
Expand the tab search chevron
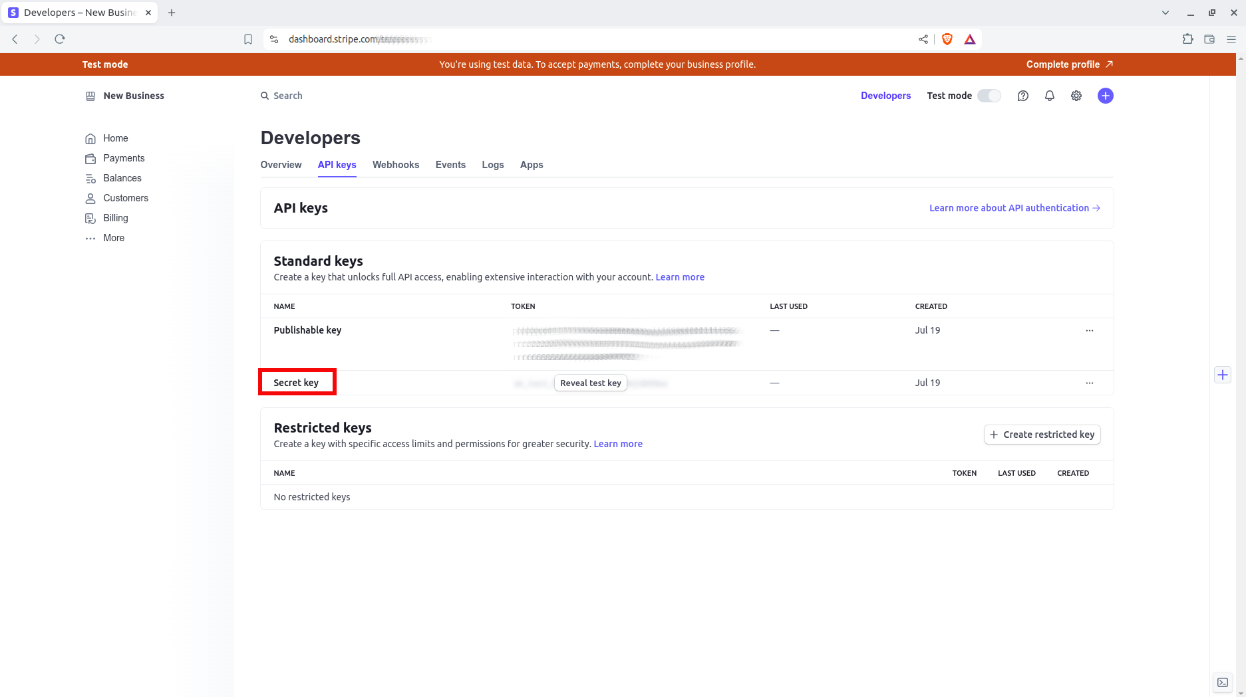click(x=1166, y=13)
